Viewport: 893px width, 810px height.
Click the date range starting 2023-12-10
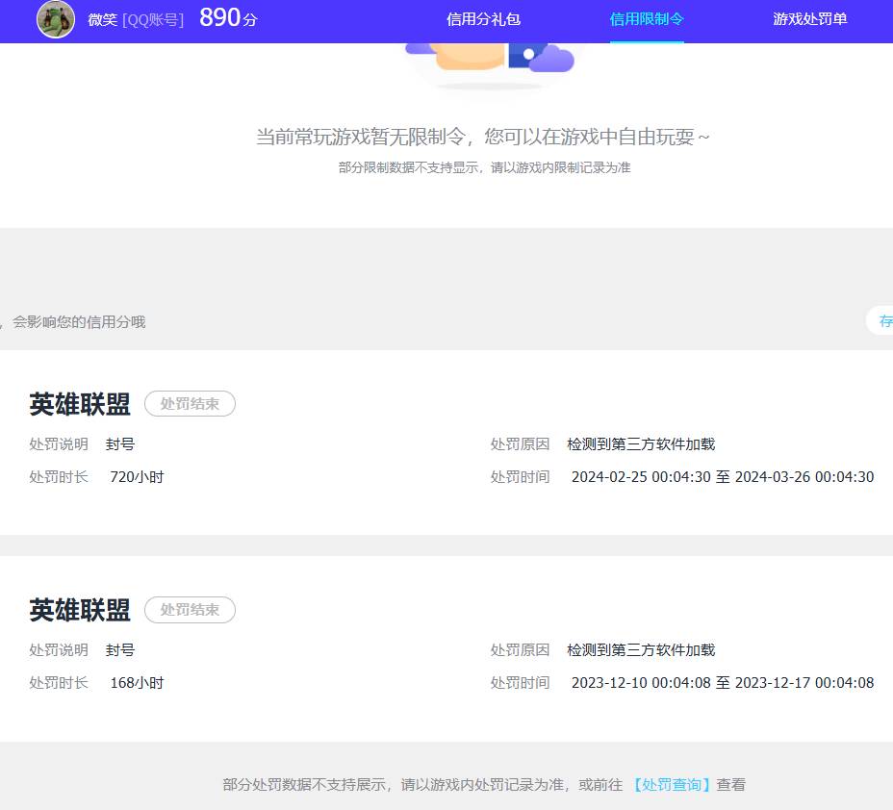(723, 683)
